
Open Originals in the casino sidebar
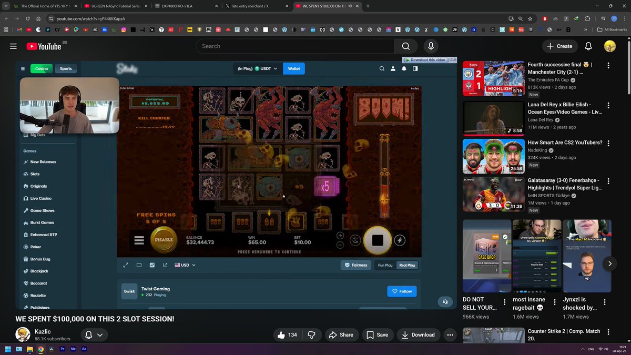pos(38,186)
